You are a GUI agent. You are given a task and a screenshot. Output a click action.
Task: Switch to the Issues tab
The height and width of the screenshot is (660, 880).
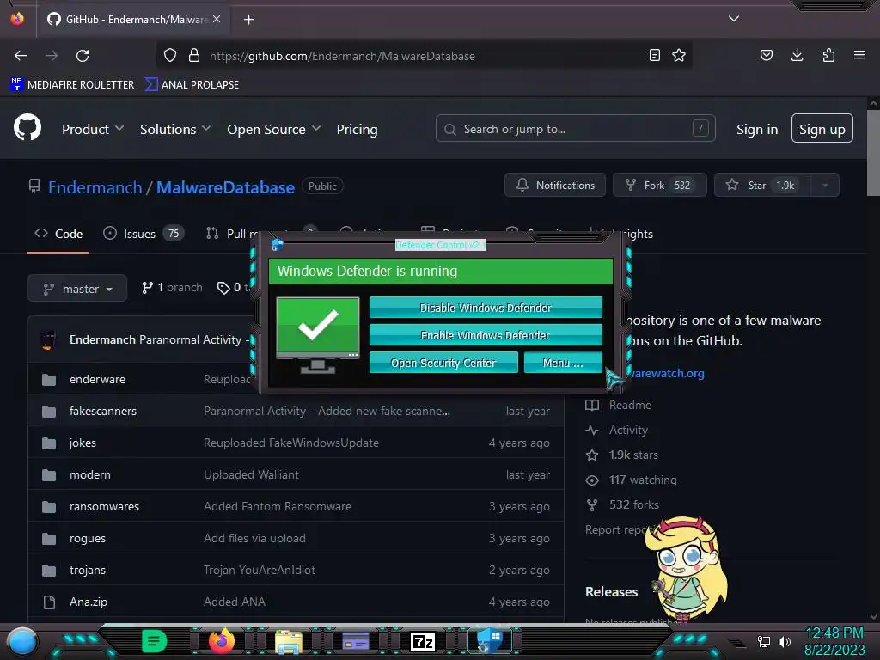[x=144, y=234]
